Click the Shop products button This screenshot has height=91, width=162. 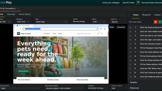23,71
